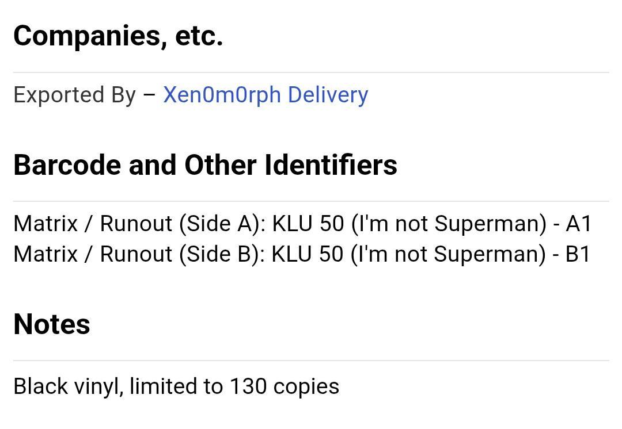Image resolution: width=622 pixels, height=429 pixels.
Task: Click the word copies in the note
Action: 306,388
